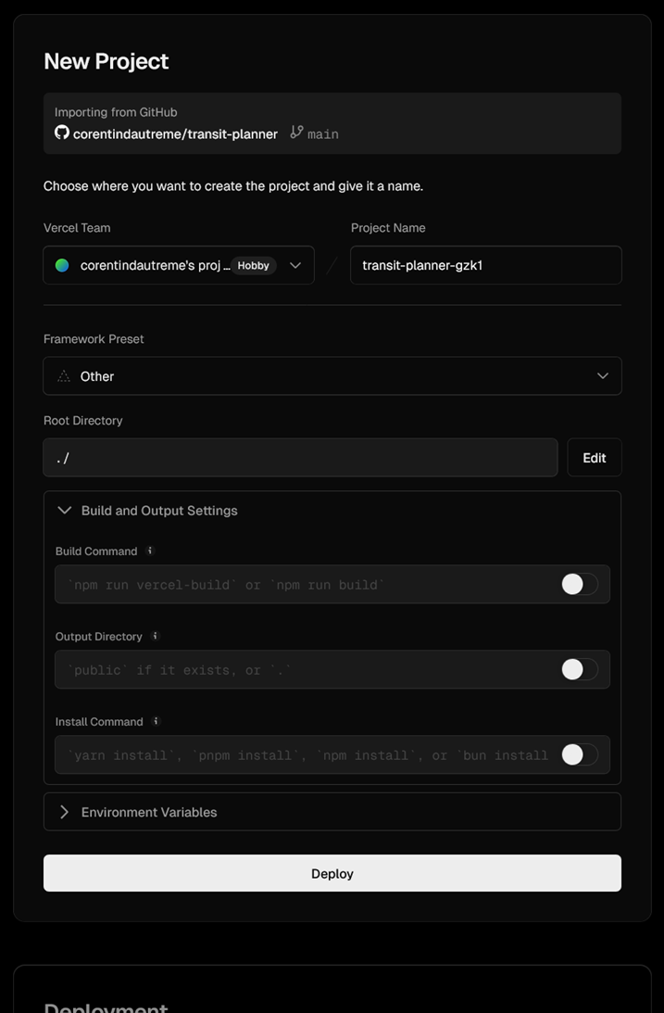
Task: Click the Vercel team gradient avatar
Action: [x=62, y=265]
